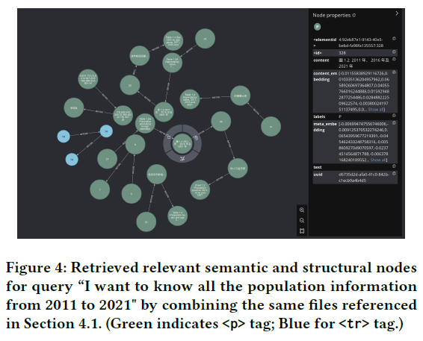Copy the uuid property value
This screenshot has height=341, width=423.
coord(394,173)
